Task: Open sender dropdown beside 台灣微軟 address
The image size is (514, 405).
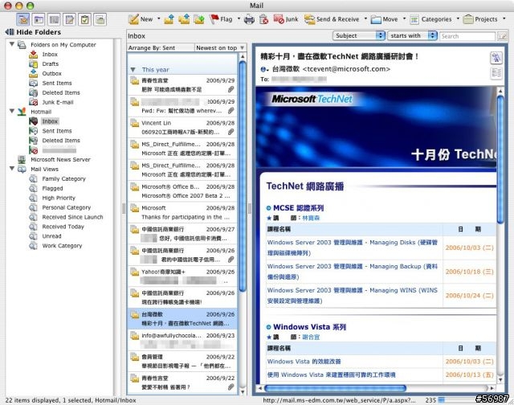Action: 264,69
